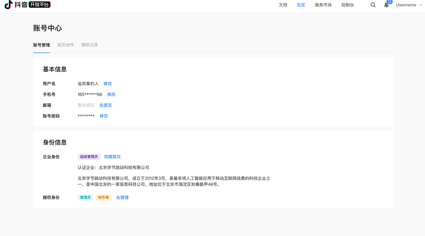This screenshot has height=236, width=425.
Task: Click the 企业身份 label
Action: (51, 157)
